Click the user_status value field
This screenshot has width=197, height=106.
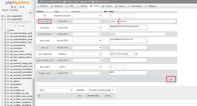pos(118,67)
